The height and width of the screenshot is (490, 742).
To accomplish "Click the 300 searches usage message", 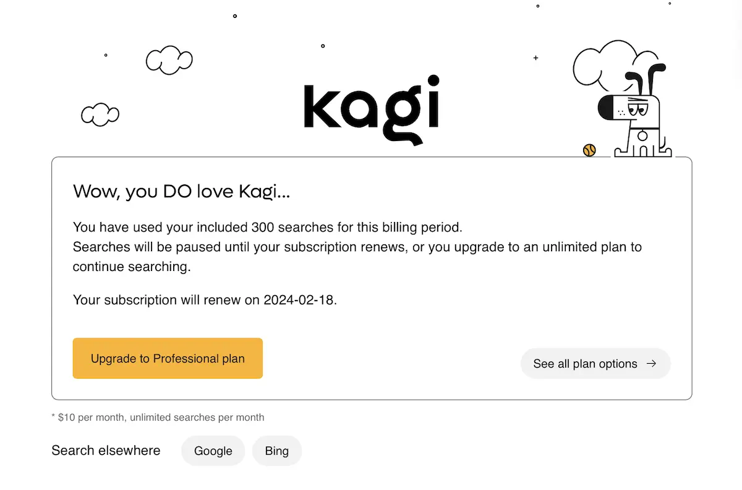I will [x=267, y=227].
